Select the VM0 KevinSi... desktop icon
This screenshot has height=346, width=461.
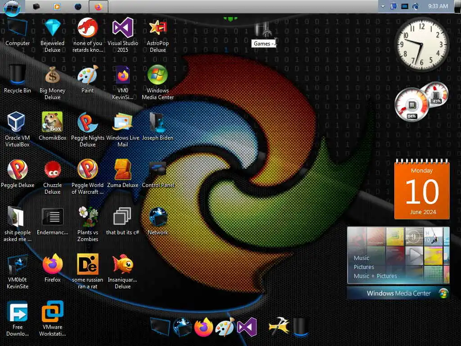[x=122, y=83]
